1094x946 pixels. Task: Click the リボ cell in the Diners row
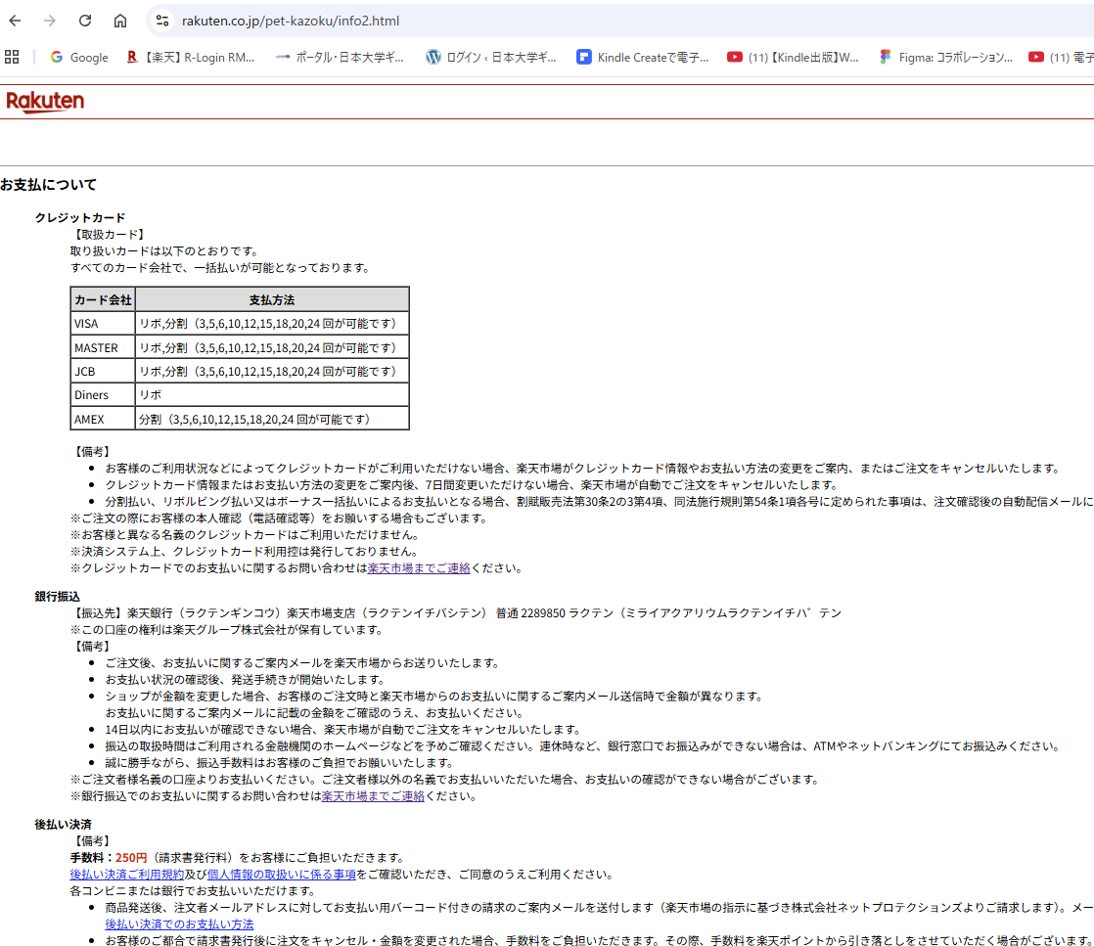coord(272,395)
